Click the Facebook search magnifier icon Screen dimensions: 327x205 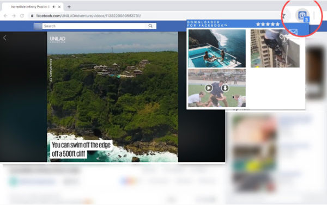point(150,26)
